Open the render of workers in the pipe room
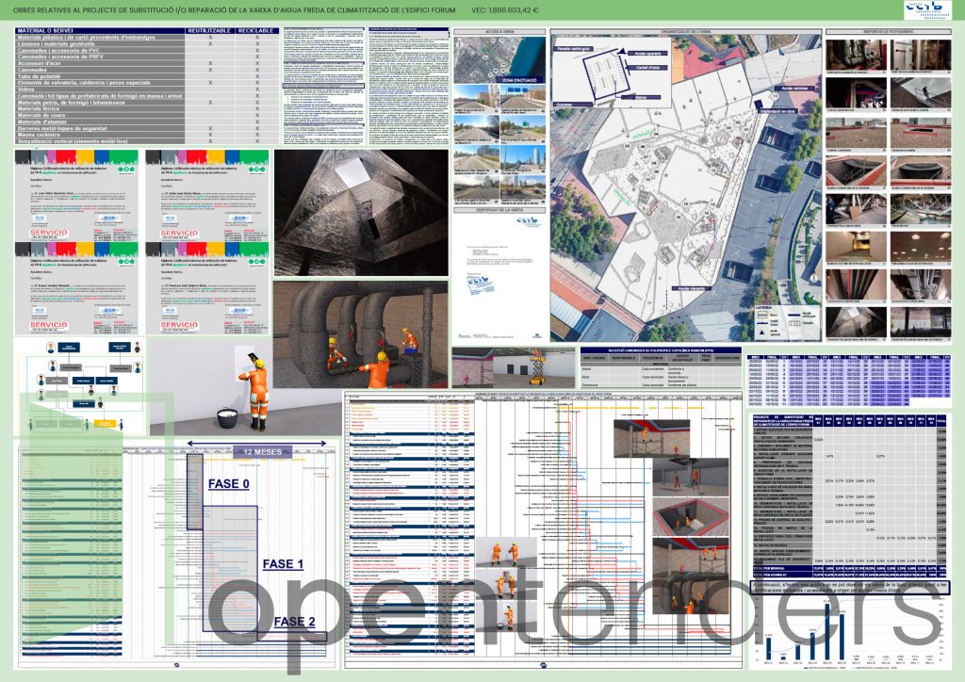Screen dimensions: 965x682 (x=361, y=335)
